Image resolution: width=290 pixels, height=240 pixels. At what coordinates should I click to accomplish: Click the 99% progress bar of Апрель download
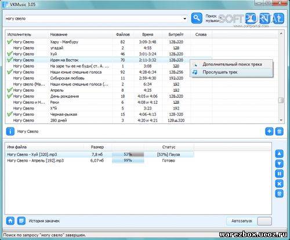(128, 161)
